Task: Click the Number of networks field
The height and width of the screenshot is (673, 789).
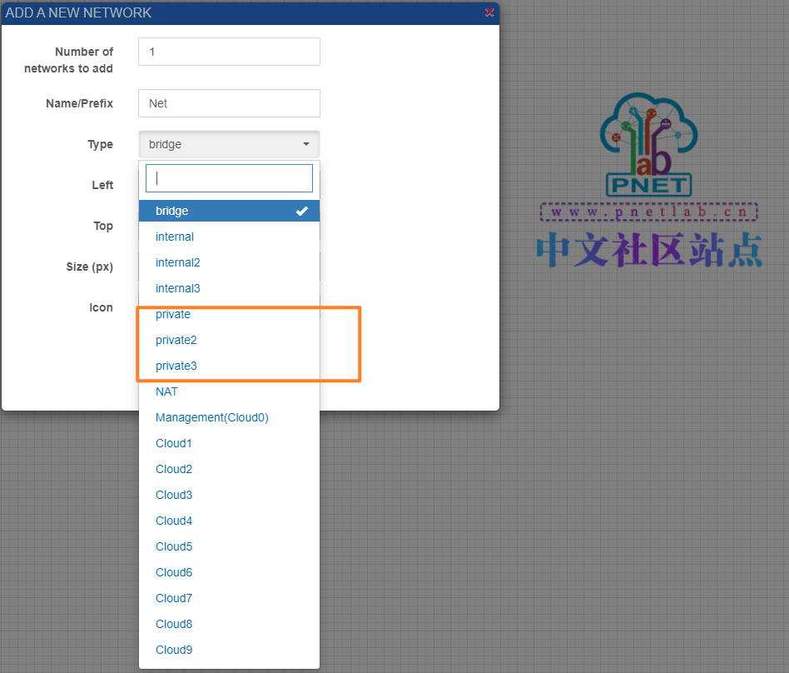Action: click(229, 52)
